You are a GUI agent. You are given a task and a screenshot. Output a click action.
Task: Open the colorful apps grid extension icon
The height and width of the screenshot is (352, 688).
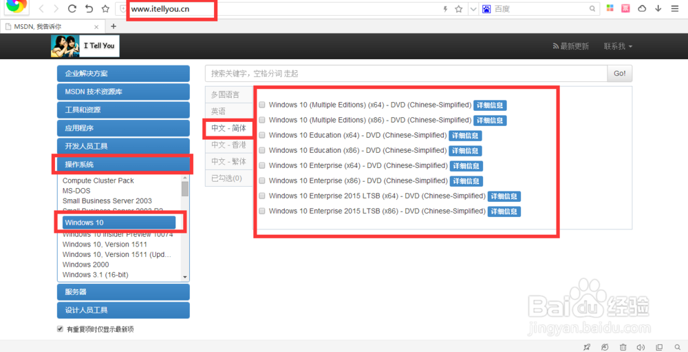click(x=610, y=8)
